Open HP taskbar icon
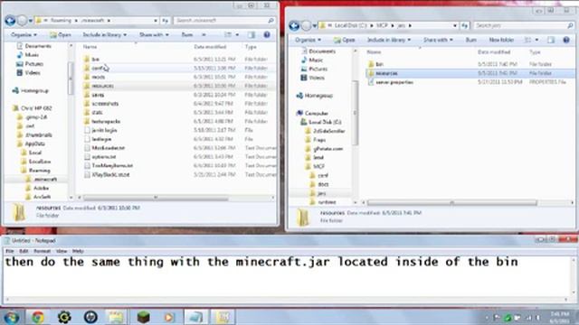 click(x=90, y=317)
